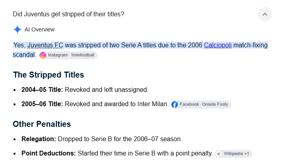
Task: Open the Instagram 1minfootball source chip
Action: pyautogui.click(x=68, y=55)
